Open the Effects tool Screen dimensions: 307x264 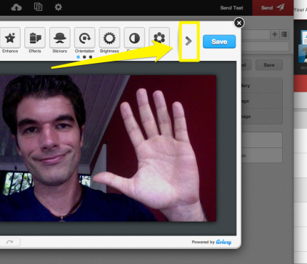(35, 38)
